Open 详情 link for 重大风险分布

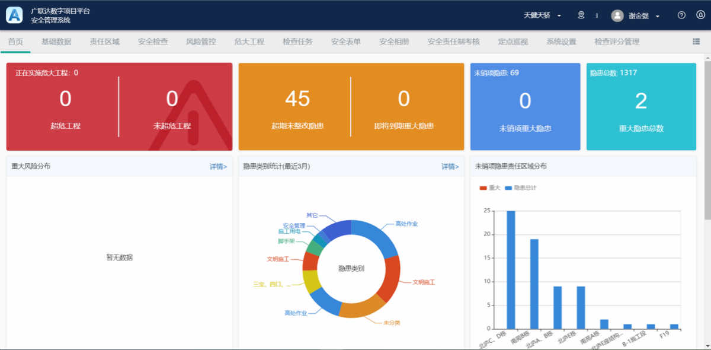click(x=218, y=167)
